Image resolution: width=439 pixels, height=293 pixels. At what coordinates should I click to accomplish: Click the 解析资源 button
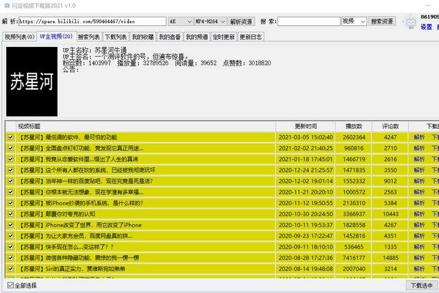(241, 21)
